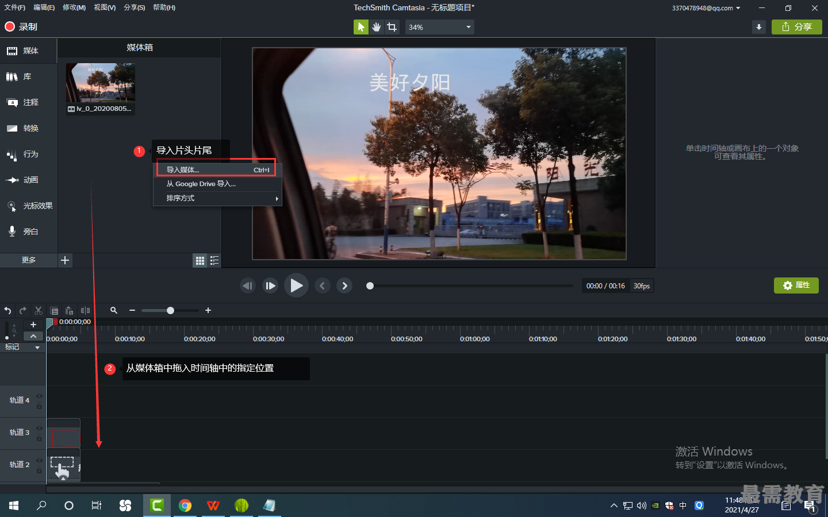Open the Help (帮助) menu
Image resolution: width=828 pixels, height=517 pixels.
[x=164, y=7]
